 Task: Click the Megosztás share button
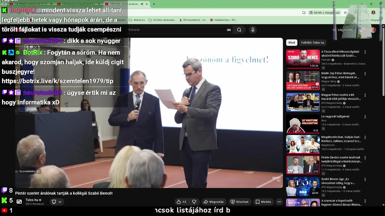pyautogui.click(x=214, y=202)
